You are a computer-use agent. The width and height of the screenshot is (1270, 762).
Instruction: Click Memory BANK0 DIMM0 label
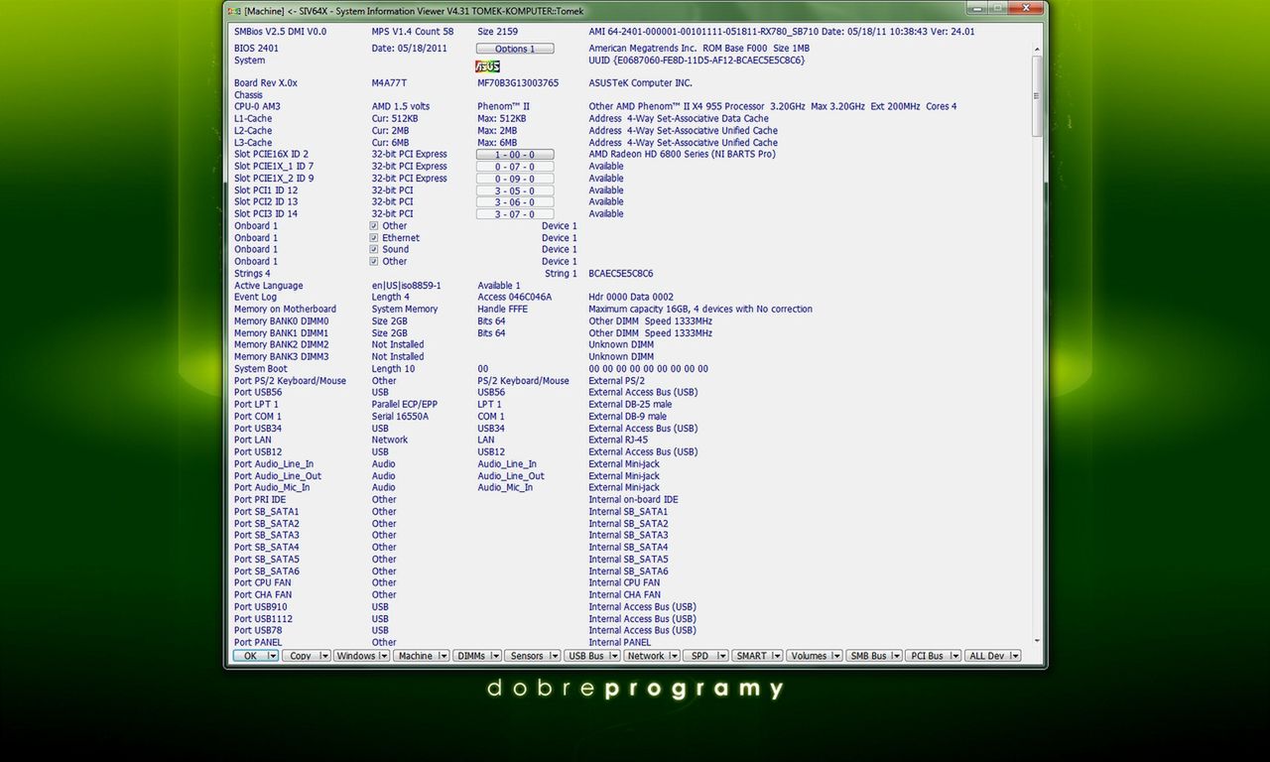point(281,321)
